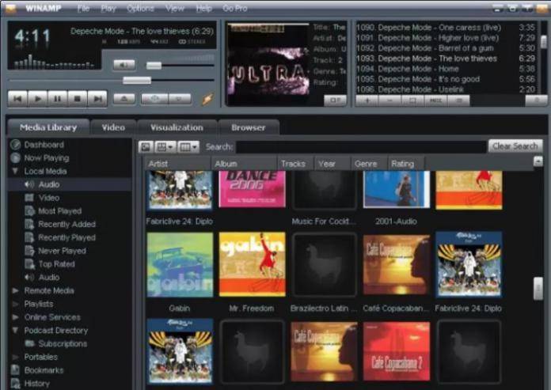Click the button below the Rating field
This screenshot has width=551, height=390.
coord(335,100)
